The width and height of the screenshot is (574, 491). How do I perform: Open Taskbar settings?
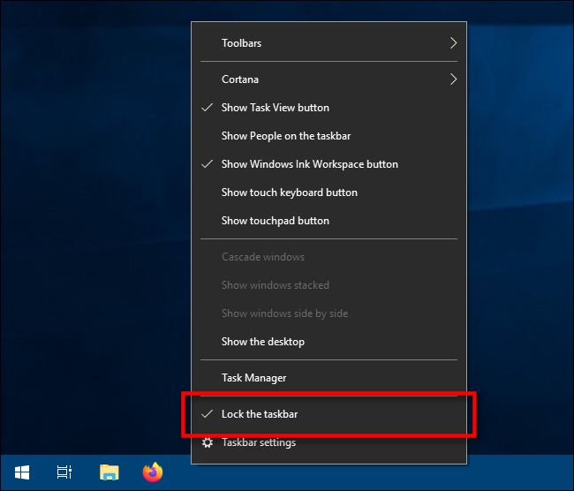coord(258,442)
